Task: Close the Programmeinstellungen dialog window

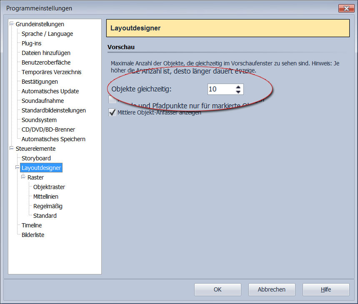Action: pos(346,8)
